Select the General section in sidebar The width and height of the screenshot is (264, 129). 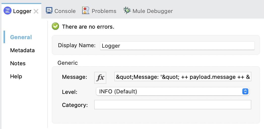[21, 37]
